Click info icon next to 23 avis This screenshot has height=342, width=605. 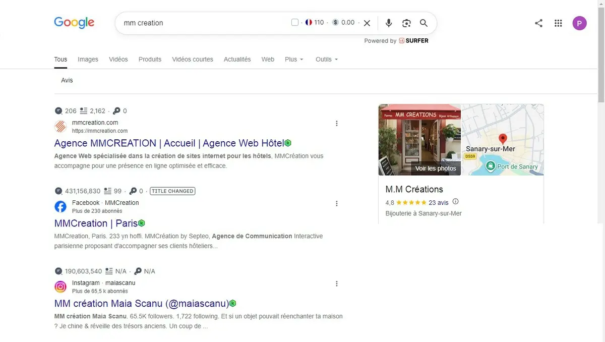pos(456,202)
